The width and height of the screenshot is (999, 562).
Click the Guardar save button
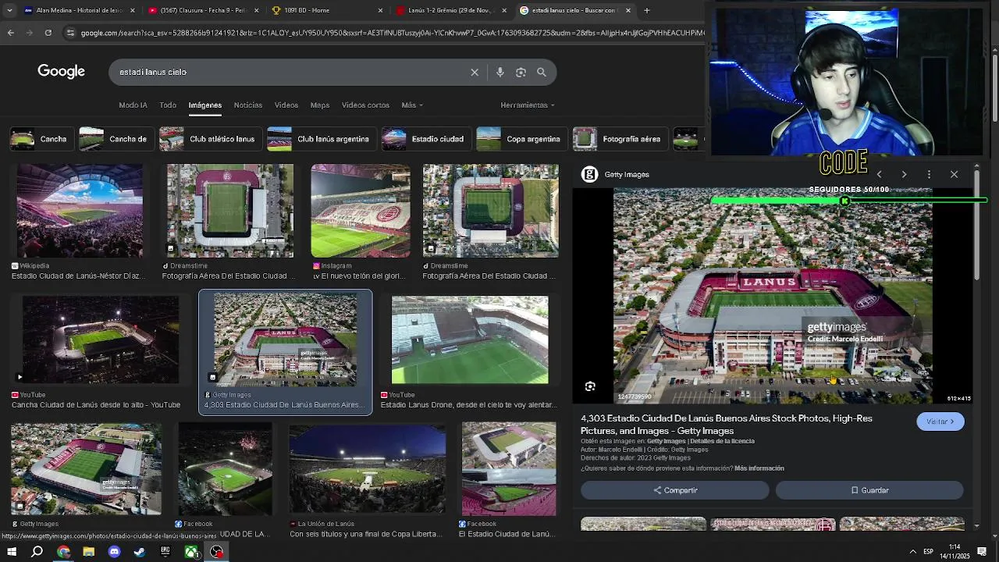pos(869,490)
